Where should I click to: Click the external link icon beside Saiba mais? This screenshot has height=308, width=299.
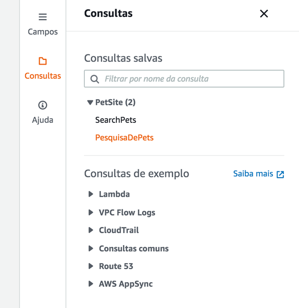click(280, 175)
